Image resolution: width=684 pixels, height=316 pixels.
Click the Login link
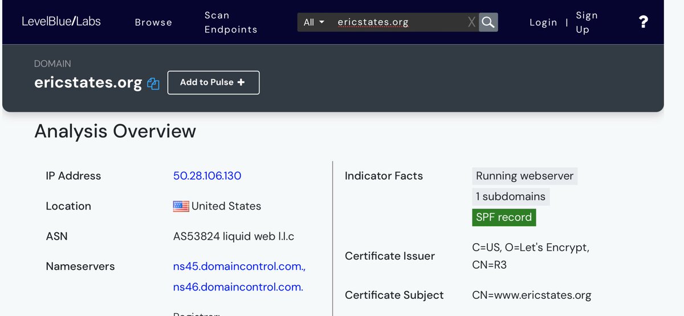tap(543, 22)
